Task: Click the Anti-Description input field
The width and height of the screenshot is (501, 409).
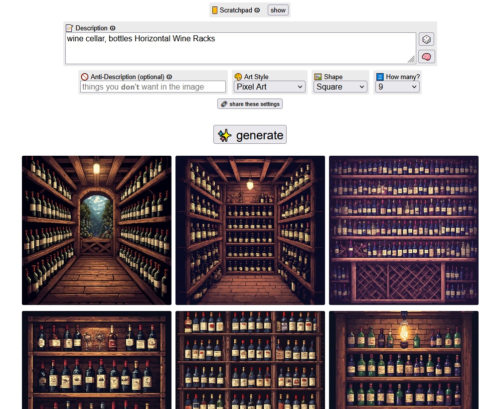Action: click(x=153, y=87)
